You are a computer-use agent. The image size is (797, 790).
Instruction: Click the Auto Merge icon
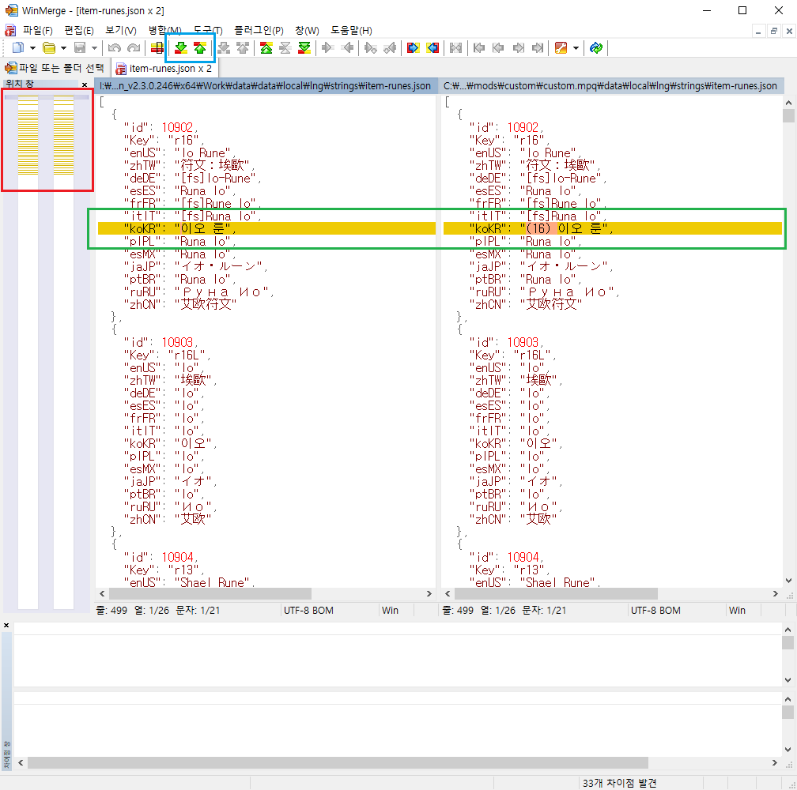click(x=456, y=47)
